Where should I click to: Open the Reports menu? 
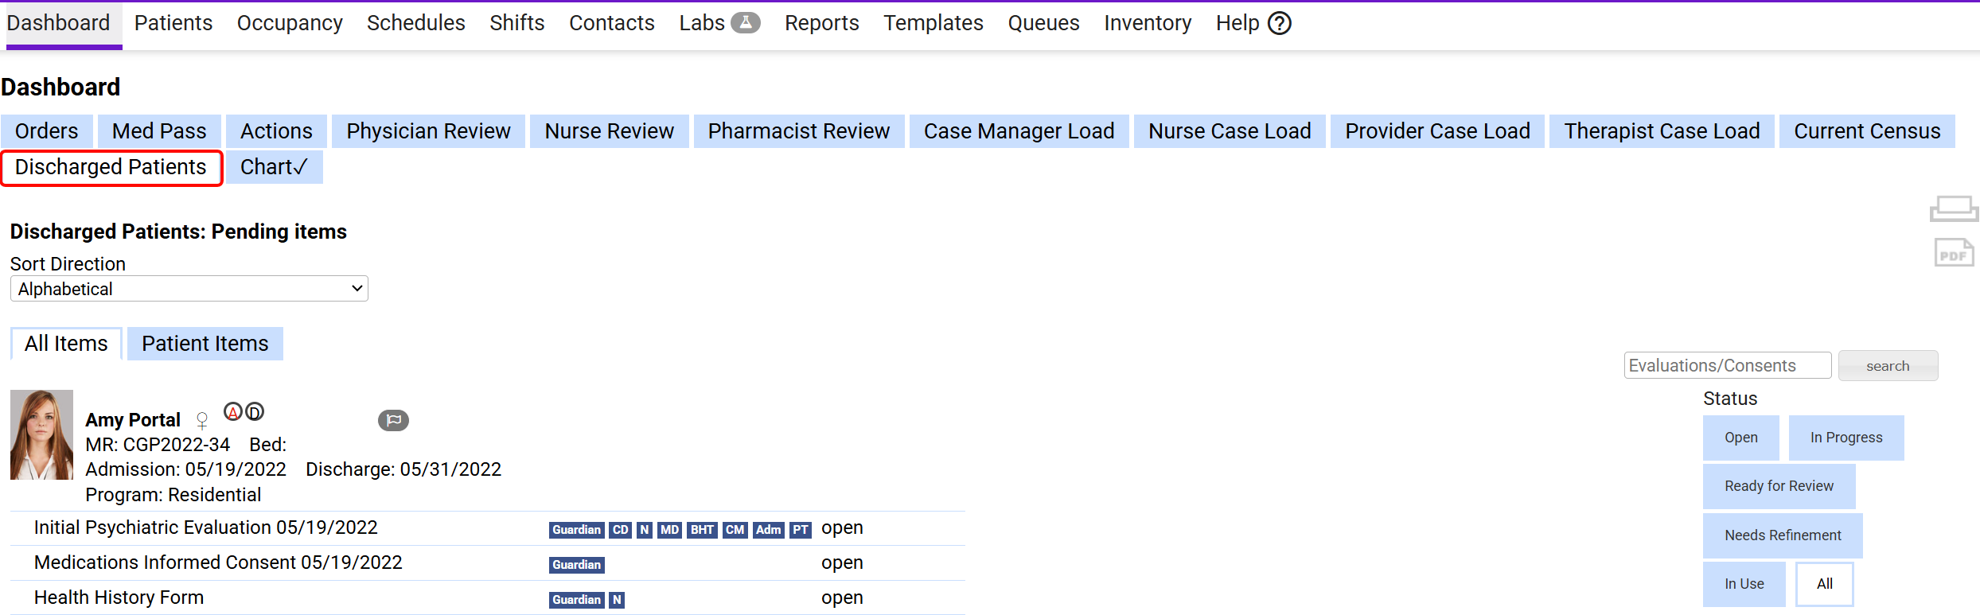tap(821, 22)
